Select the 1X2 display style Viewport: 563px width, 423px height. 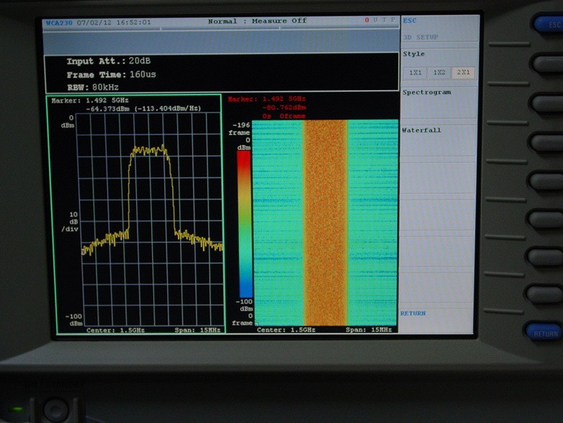tap(439, 73)
